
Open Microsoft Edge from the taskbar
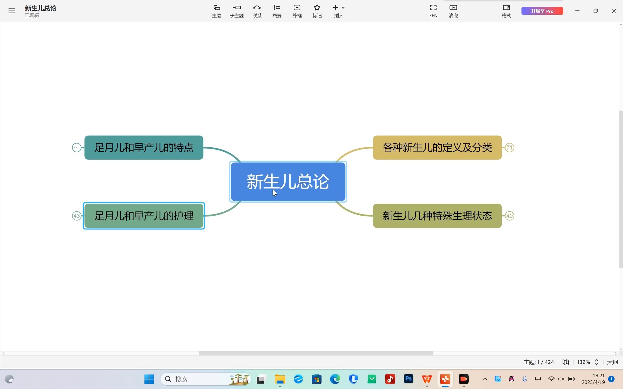(335, 379)
